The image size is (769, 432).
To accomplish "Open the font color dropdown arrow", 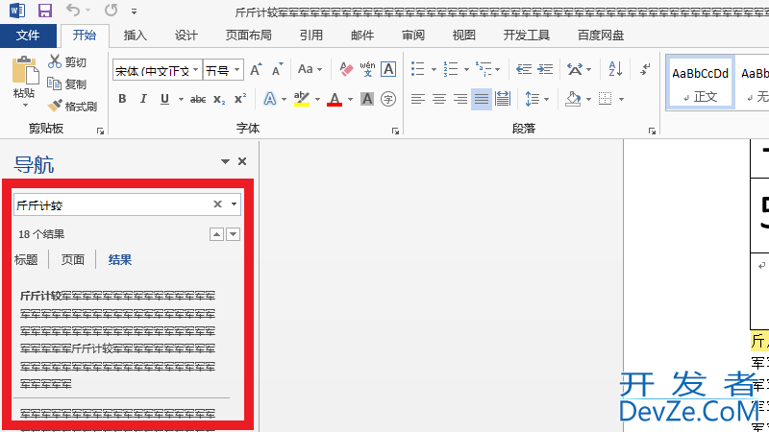I will [350, 100].
